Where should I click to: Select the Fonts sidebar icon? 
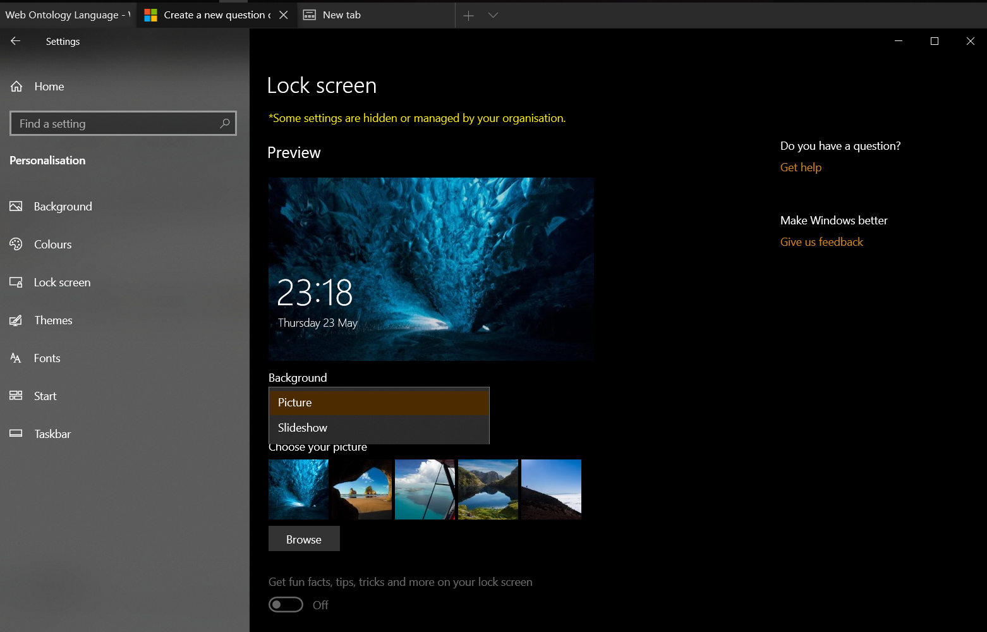(x=16, y=358)
